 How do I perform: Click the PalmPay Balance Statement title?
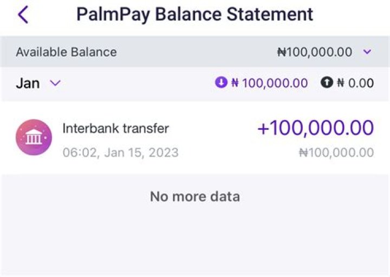coord(194,14)
